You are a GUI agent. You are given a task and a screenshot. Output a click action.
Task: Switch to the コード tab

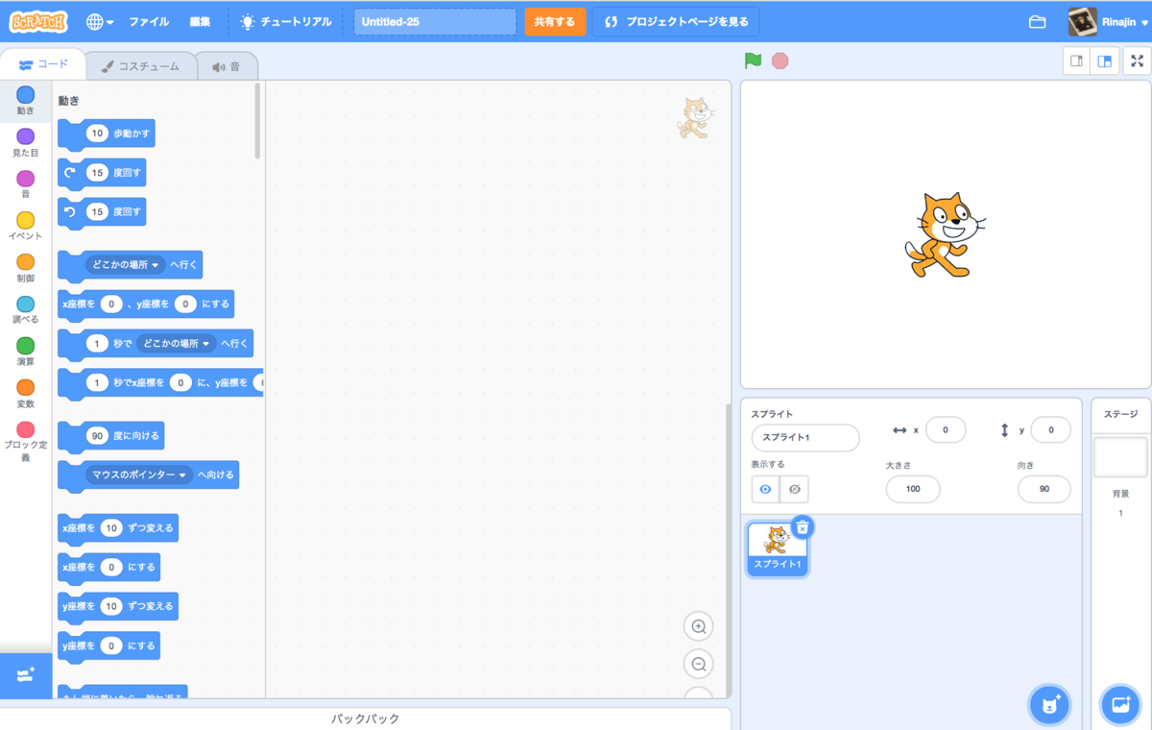[x=44, y=64]
